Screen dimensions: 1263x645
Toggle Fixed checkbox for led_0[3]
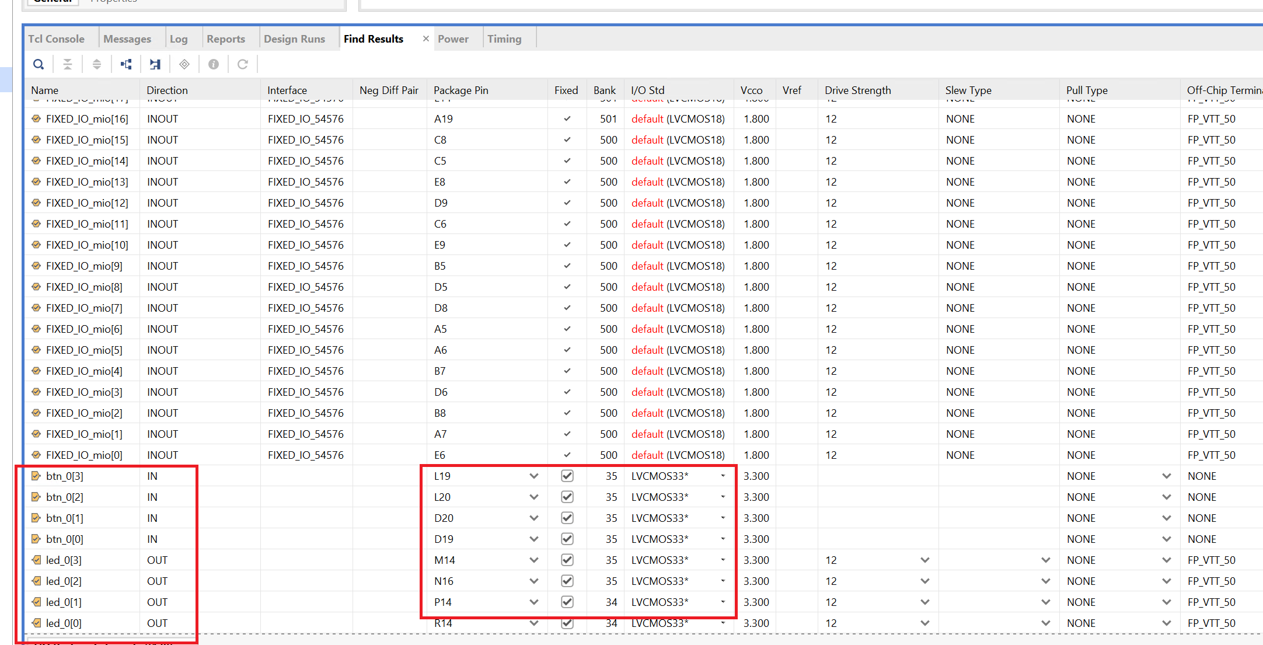click(567, 560)
